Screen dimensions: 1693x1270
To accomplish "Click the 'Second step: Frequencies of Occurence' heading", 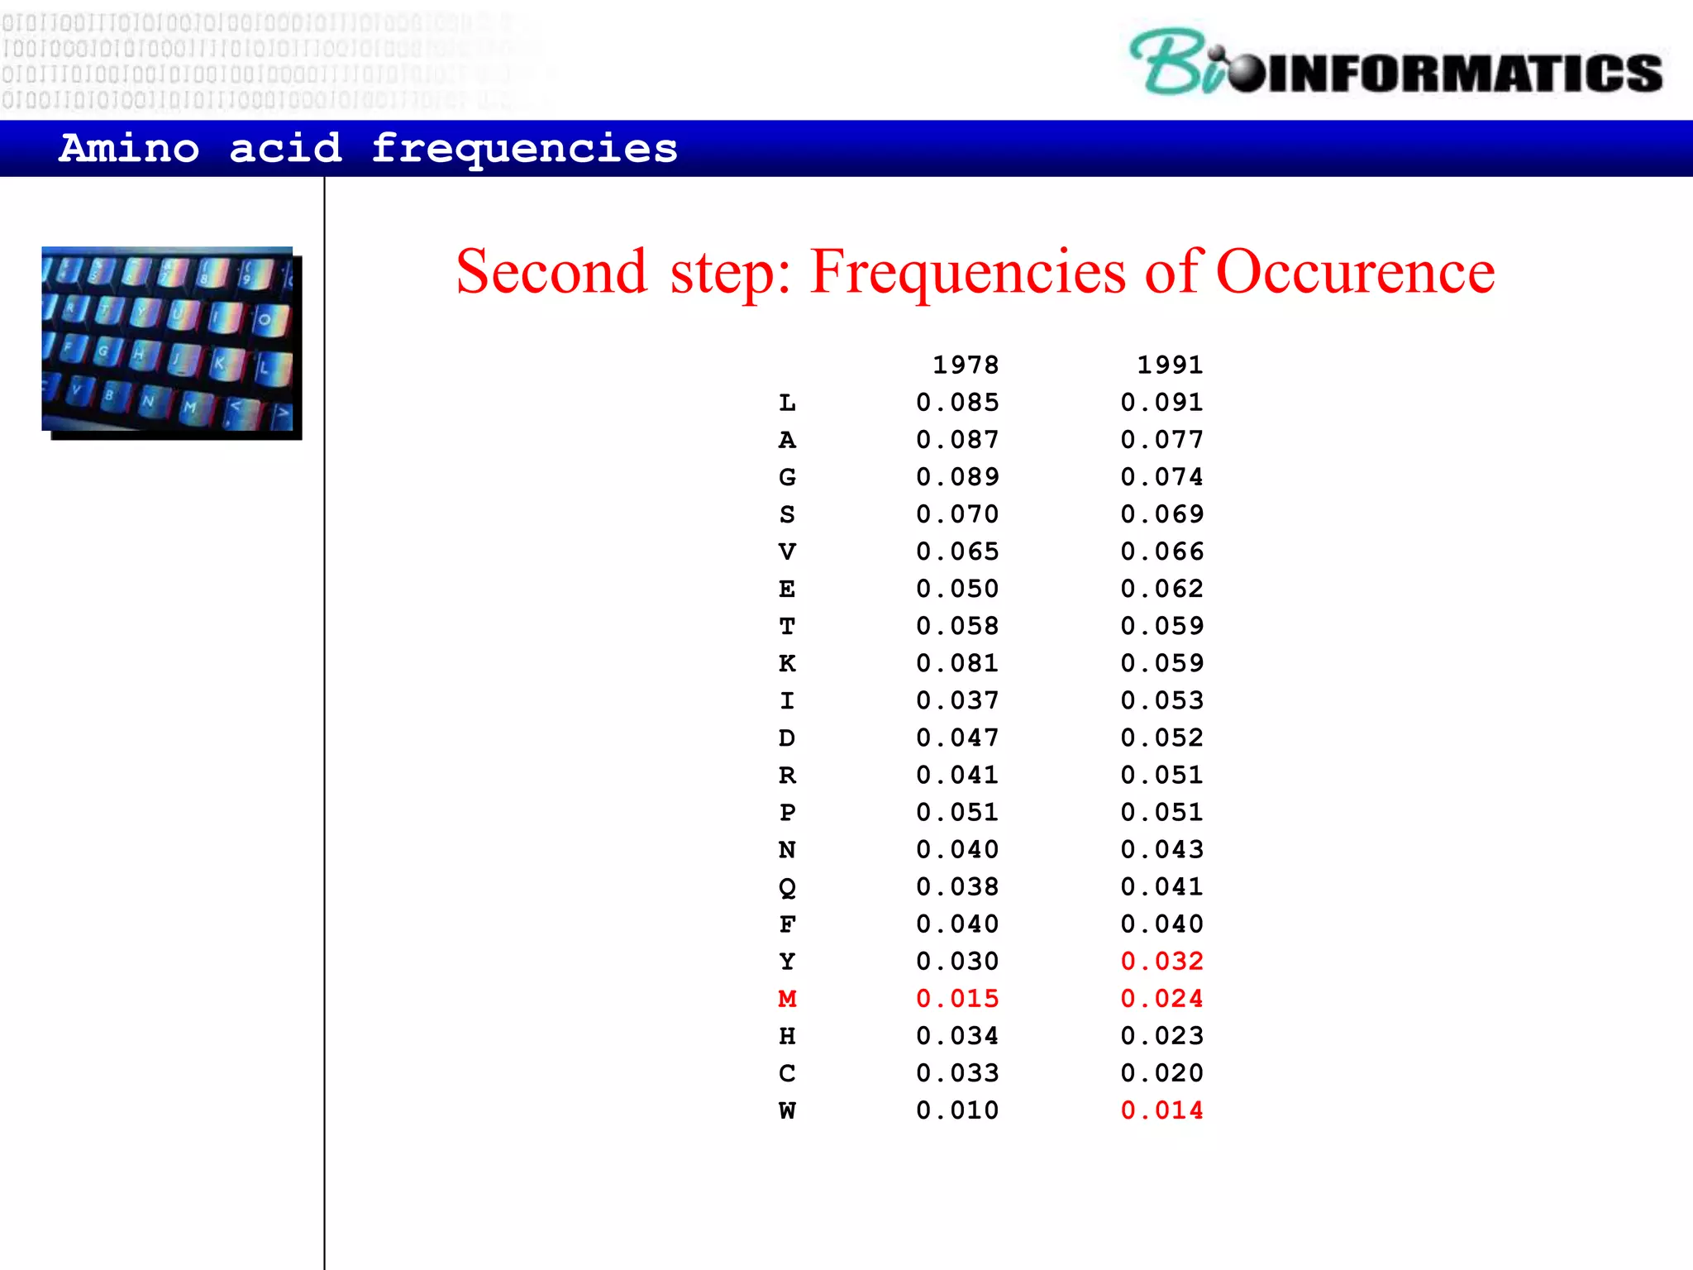I will click(975, 271).
